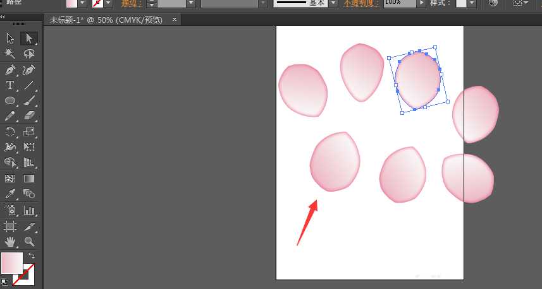Close the 未标题-1 document tab
The width and height of the screenshot is (542, 289).
pos(174,20)
